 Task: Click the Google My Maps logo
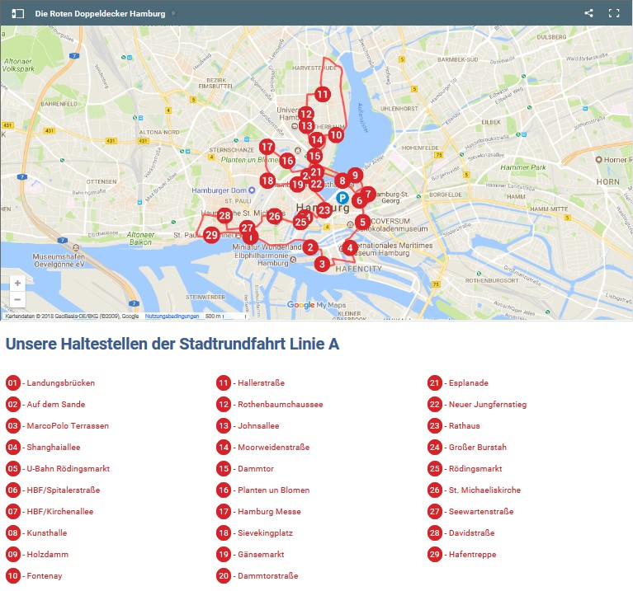point(316,305)
